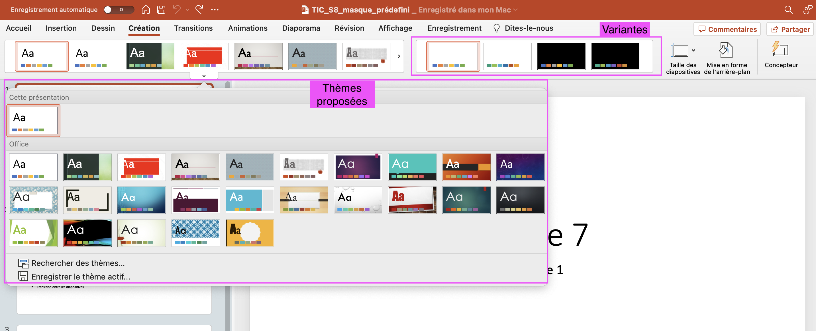Open the Animations tab
The height and width of the screenshot is (331, 816).
[248, 28]
